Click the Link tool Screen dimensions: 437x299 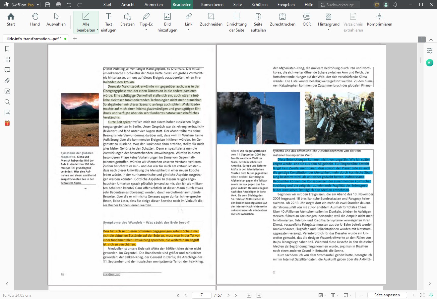(x=189, y=20)
